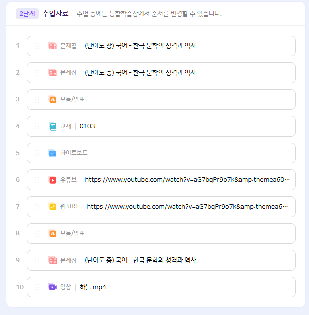Select the 교재 title 0103
Image resolution: width=309 pixels, height=315 pixels.
(x=87, y=126)
